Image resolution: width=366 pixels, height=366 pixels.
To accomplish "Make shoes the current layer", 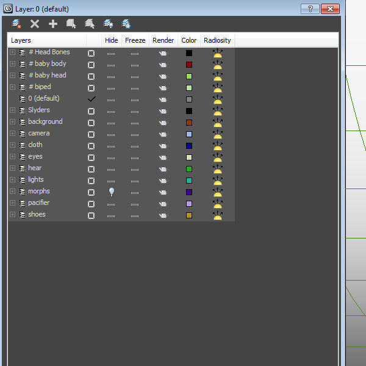I will click(x=91, y=215).
